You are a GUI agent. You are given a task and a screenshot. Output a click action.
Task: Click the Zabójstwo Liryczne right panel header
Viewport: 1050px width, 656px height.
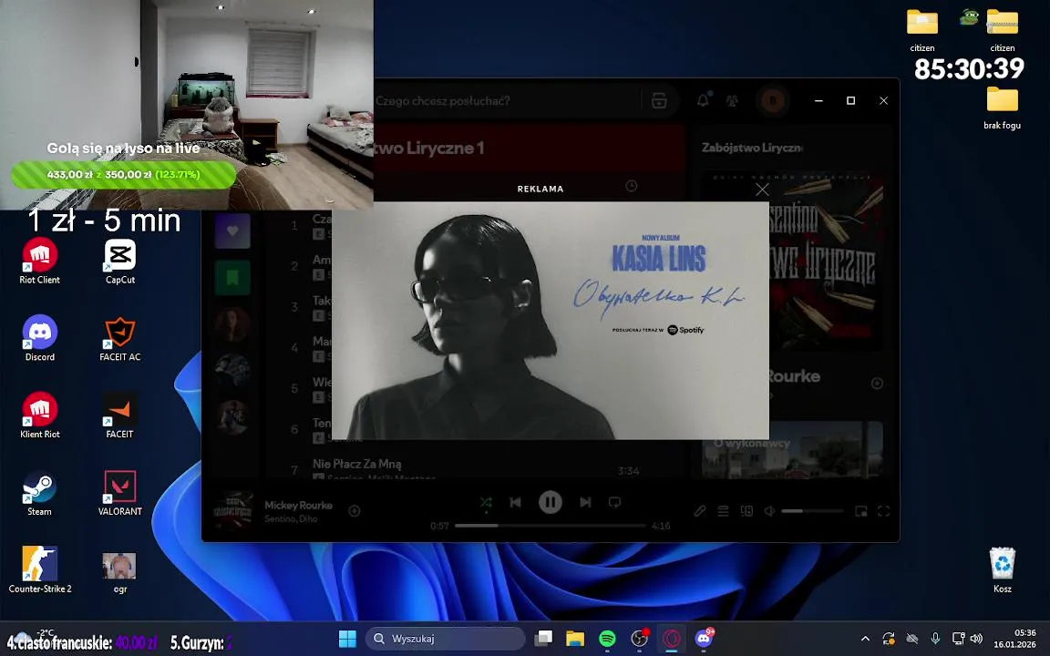point(752,148)
